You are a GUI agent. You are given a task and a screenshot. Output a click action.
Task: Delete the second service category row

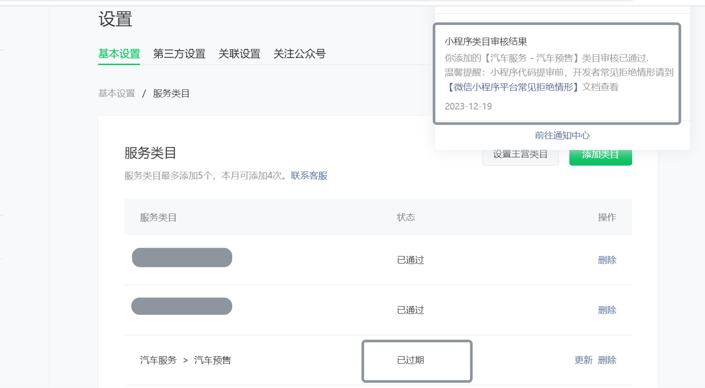(607, 310)
